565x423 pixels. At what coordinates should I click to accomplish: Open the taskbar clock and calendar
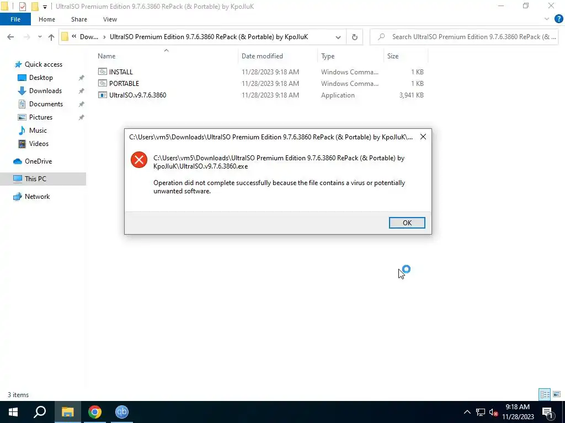point(518,412)
